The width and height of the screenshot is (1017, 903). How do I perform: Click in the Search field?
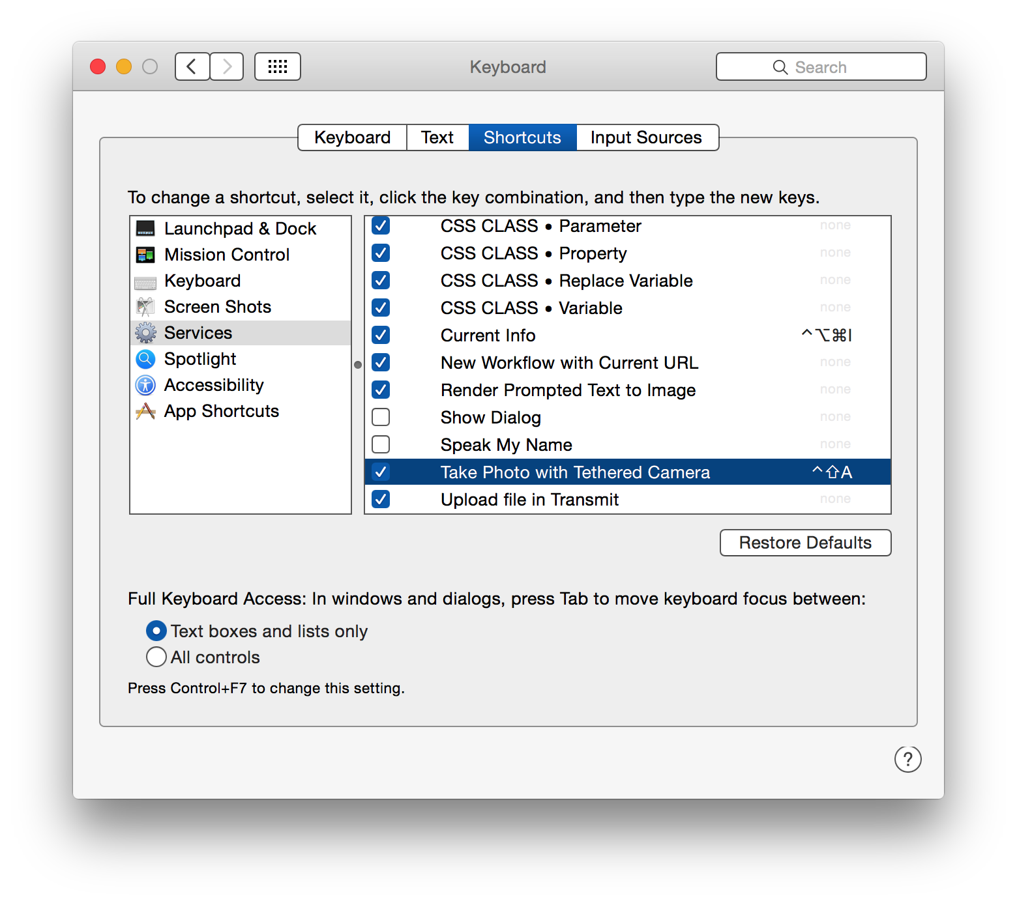(821, 66)
